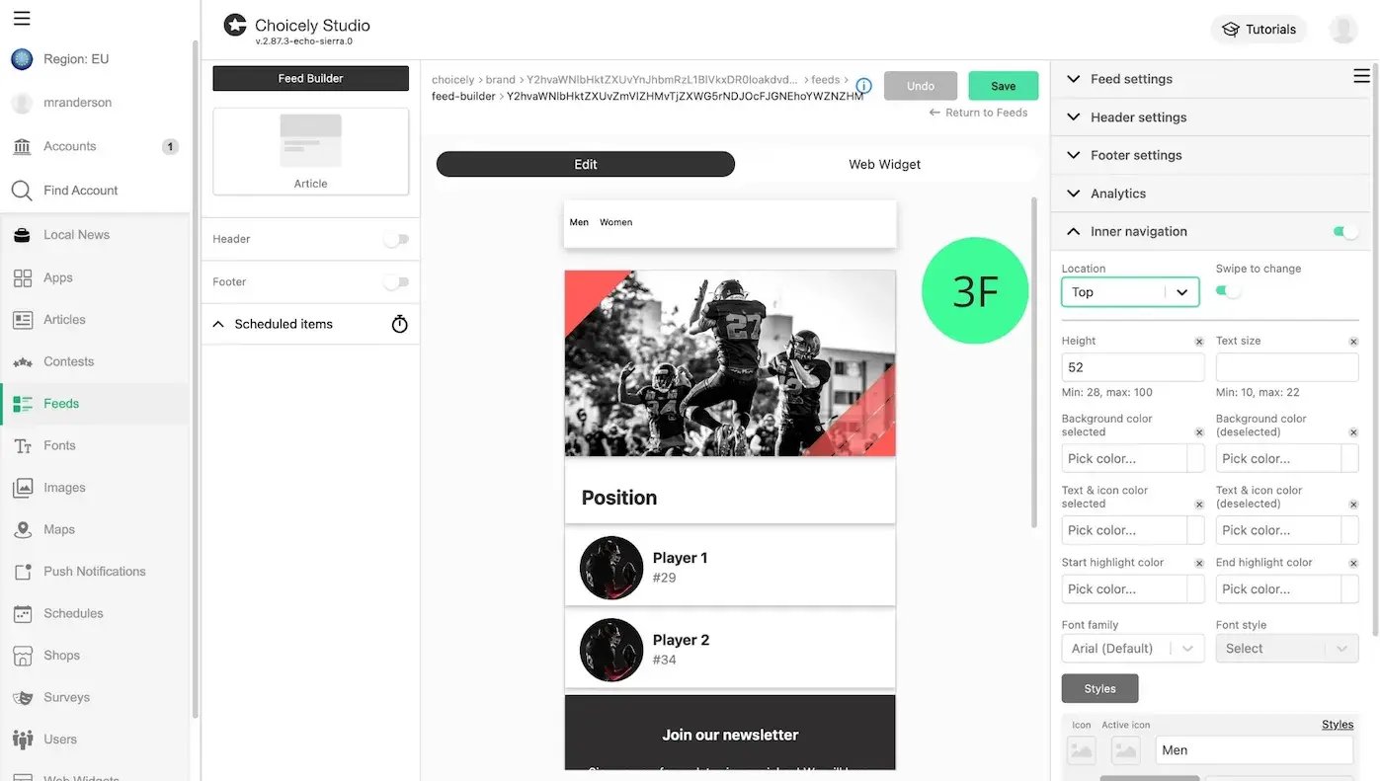Screen dimensions: 1380x781
Task: Switch to the Web Widget tab
Action: (884, 164)
